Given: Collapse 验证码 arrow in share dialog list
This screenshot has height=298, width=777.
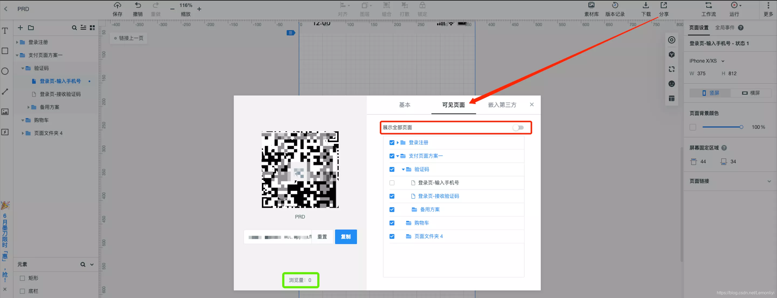Looking at the screenshot, I should pos(403,169).
